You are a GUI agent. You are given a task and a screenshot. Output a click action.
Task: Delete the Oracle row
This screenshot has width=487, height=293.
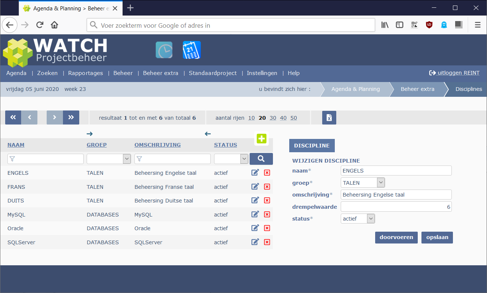click(267, 228)
